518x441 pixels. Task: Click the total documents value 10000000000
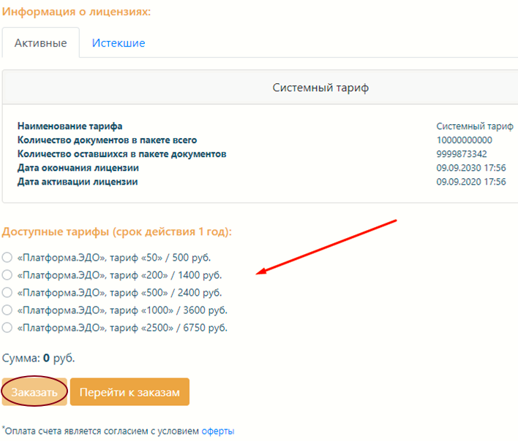pos(464,140)
